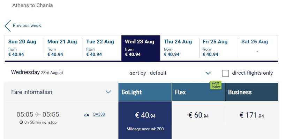Choose the Thu 24 Aug date tab
The width and height of the screenshot is (286, 139).
pos(179,48)
